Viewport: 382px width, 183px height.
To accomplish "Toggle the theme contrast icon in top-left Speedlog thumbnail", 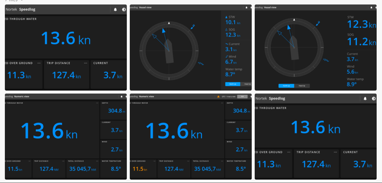I will pos(124,10).
